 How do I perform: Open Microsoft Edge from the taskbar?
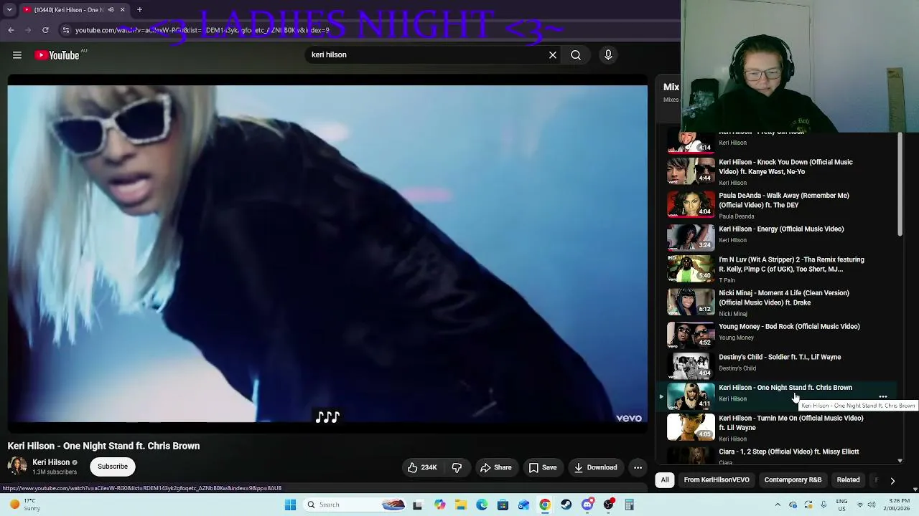point(482,505)
